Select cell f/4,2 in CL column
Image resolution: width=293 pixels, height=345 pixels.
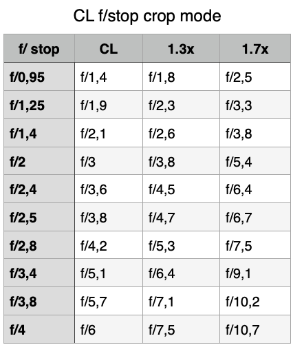(x=109, y=245)
